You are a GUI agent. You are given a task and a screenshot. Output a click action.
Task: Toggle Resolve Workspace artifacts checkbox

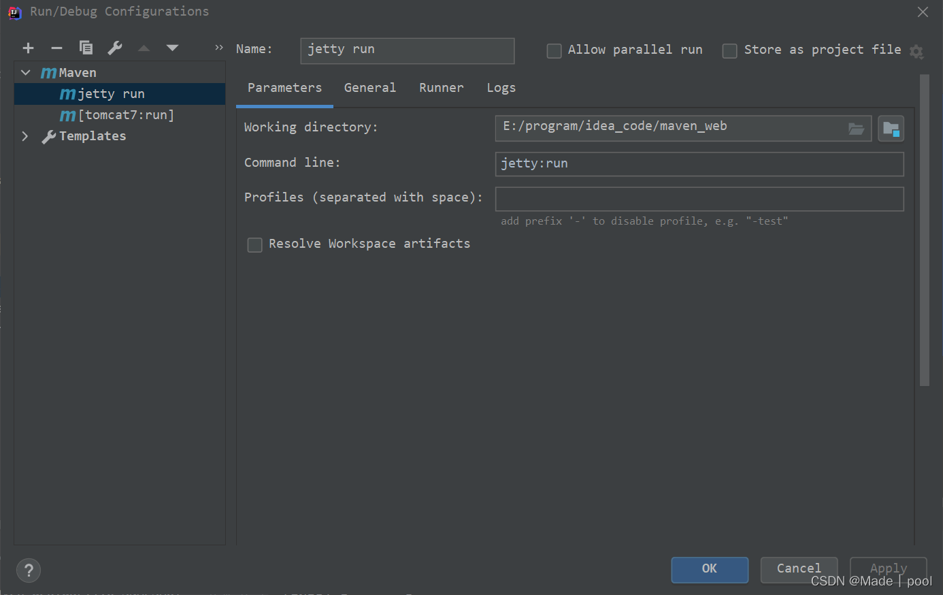[x=255, y=245]
